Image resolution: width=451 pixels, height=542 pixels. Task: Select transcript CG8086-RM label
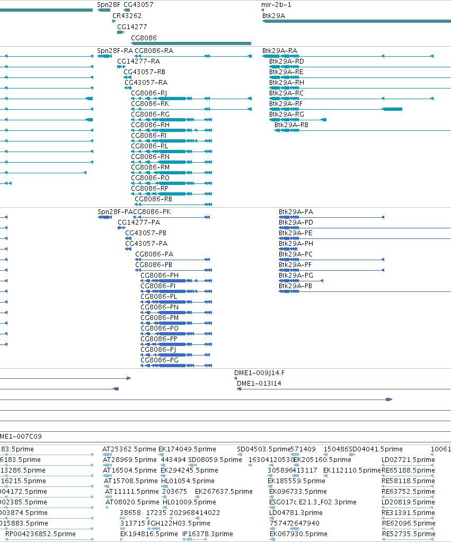[x=150, y=167]
